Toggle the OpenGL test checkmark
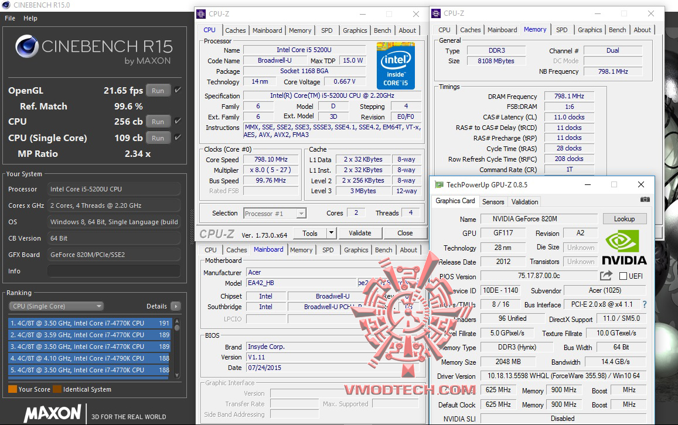 click(x=178, y=90)
